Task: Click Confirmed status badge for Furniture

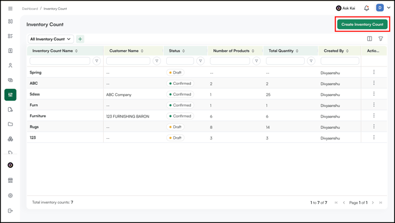Action: (180, 116)
